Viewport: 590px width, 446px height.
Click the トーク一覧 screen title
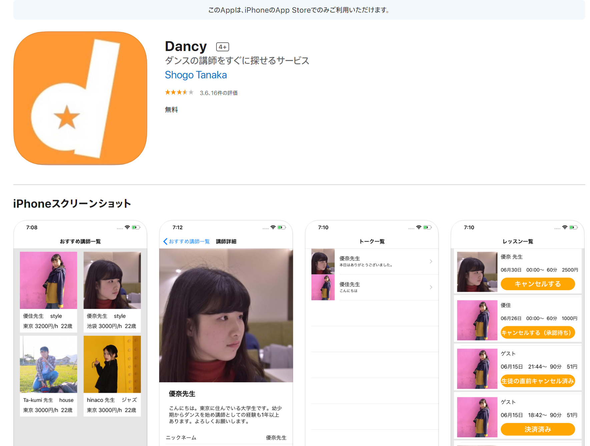click(x=372, y=241)
